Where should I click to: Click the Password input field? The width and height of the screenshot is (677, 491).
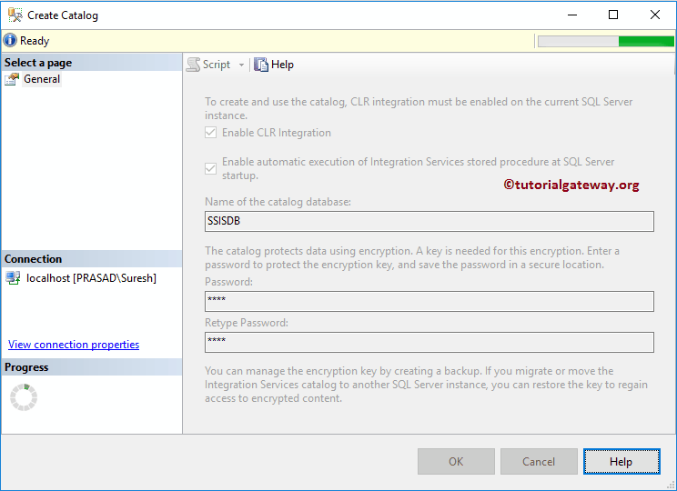pyautogui.click(x=429, y=301)
